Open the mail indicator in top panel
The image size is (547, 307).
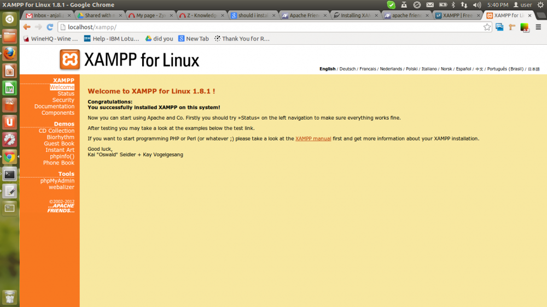pos(430,5)
